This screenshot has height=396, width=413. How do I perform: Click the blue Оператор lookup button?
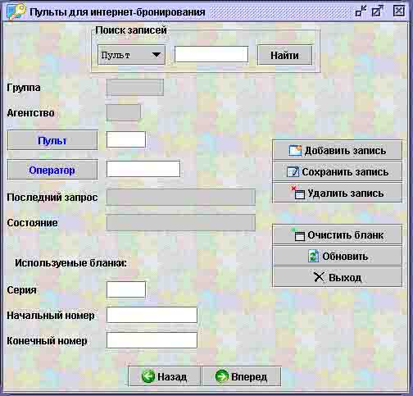[52, 170]
